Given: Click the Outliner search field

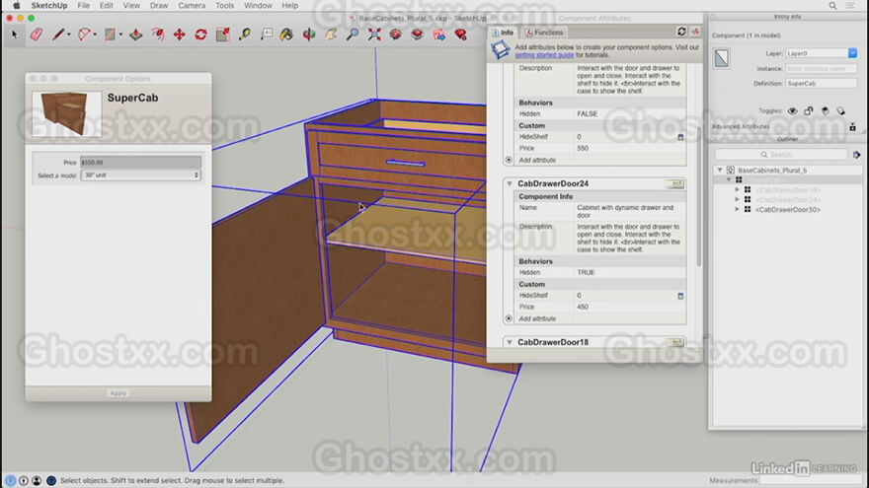Looking at the screenshot, I should [781, 155].
